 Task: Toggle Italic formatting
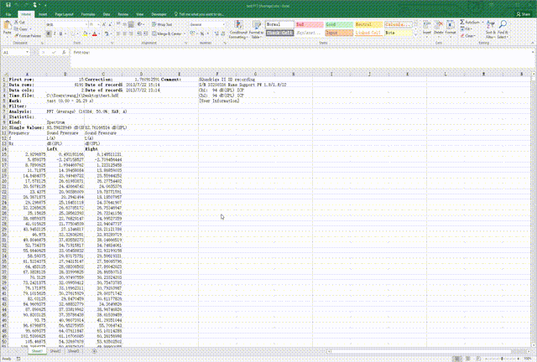coord(55,34)
